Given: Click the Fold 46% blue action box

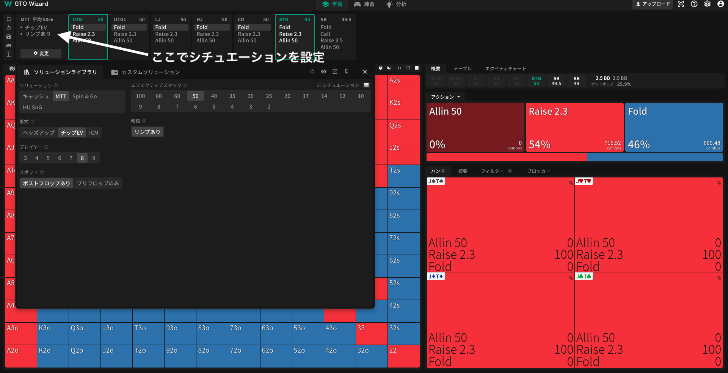Looking at the screenshot, I should (674, 127).
